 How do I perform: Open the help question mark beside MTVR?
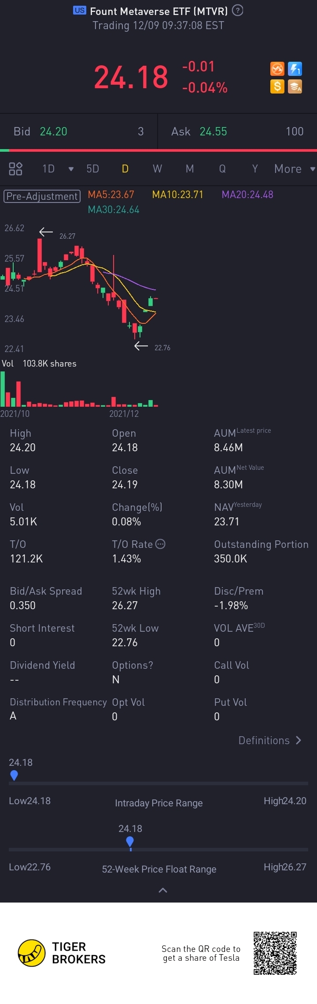pyautogui.click(x=237, y=11)
